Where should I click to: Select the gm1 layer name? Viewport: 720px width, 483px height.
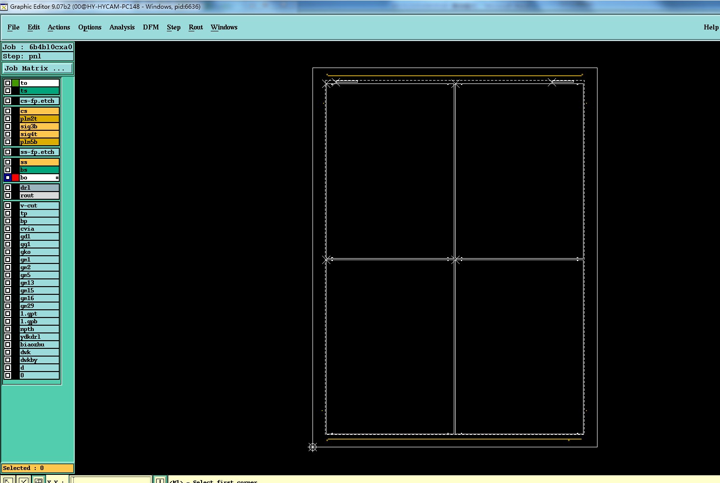[39, 260]
